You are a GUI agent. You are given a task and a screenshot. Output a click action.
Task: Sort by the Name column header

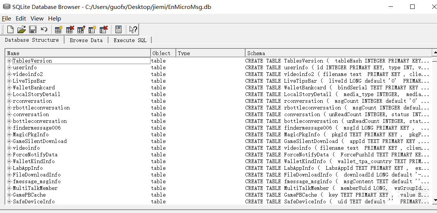pos(78,53)
